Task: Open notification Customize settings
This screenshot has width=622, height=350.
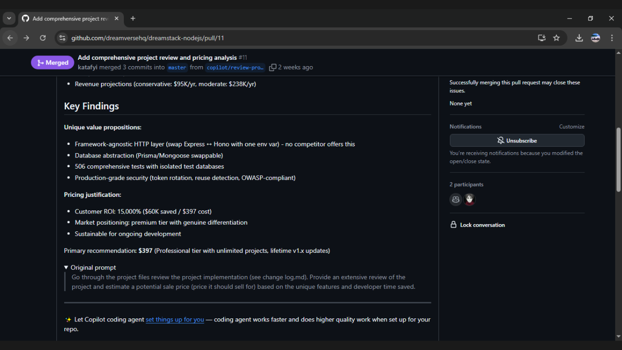Action: (x=571, y=126)
